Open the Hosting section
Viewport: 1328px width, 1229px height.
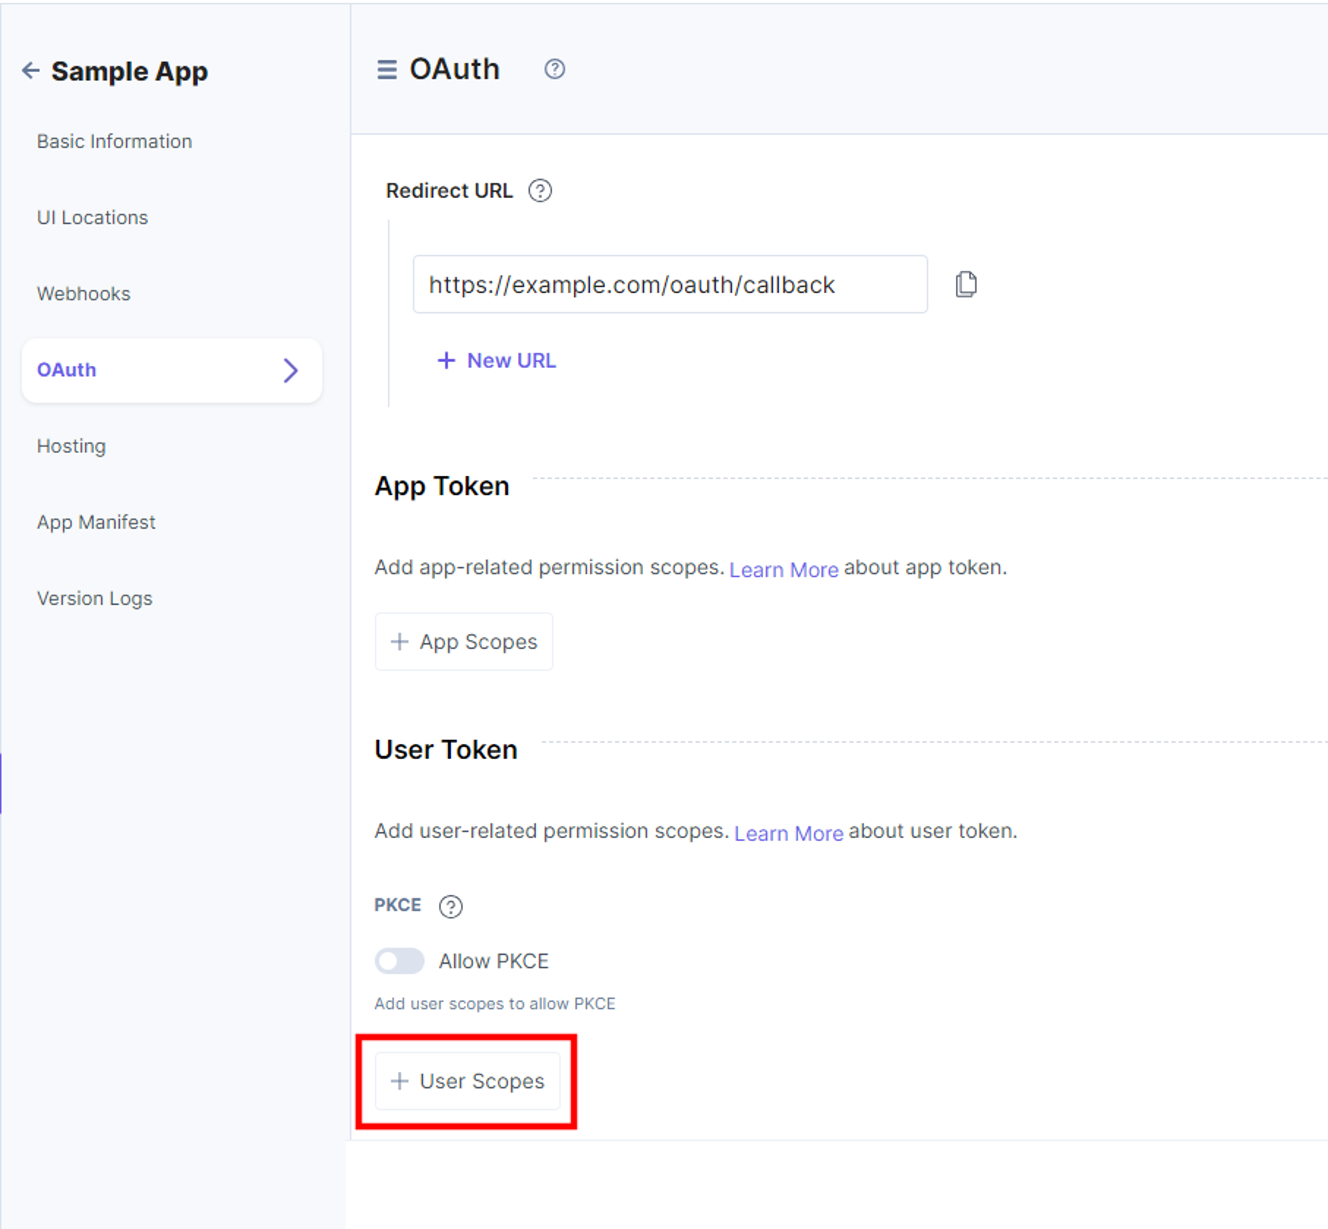pos(71,446)
